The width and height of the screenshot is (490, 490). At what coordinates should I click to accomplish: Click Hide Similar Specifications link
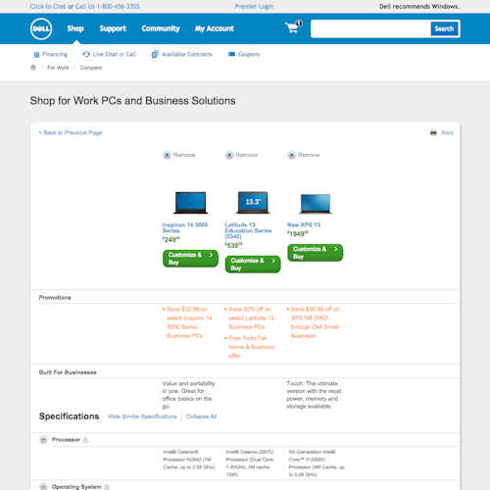pos(142,416)
